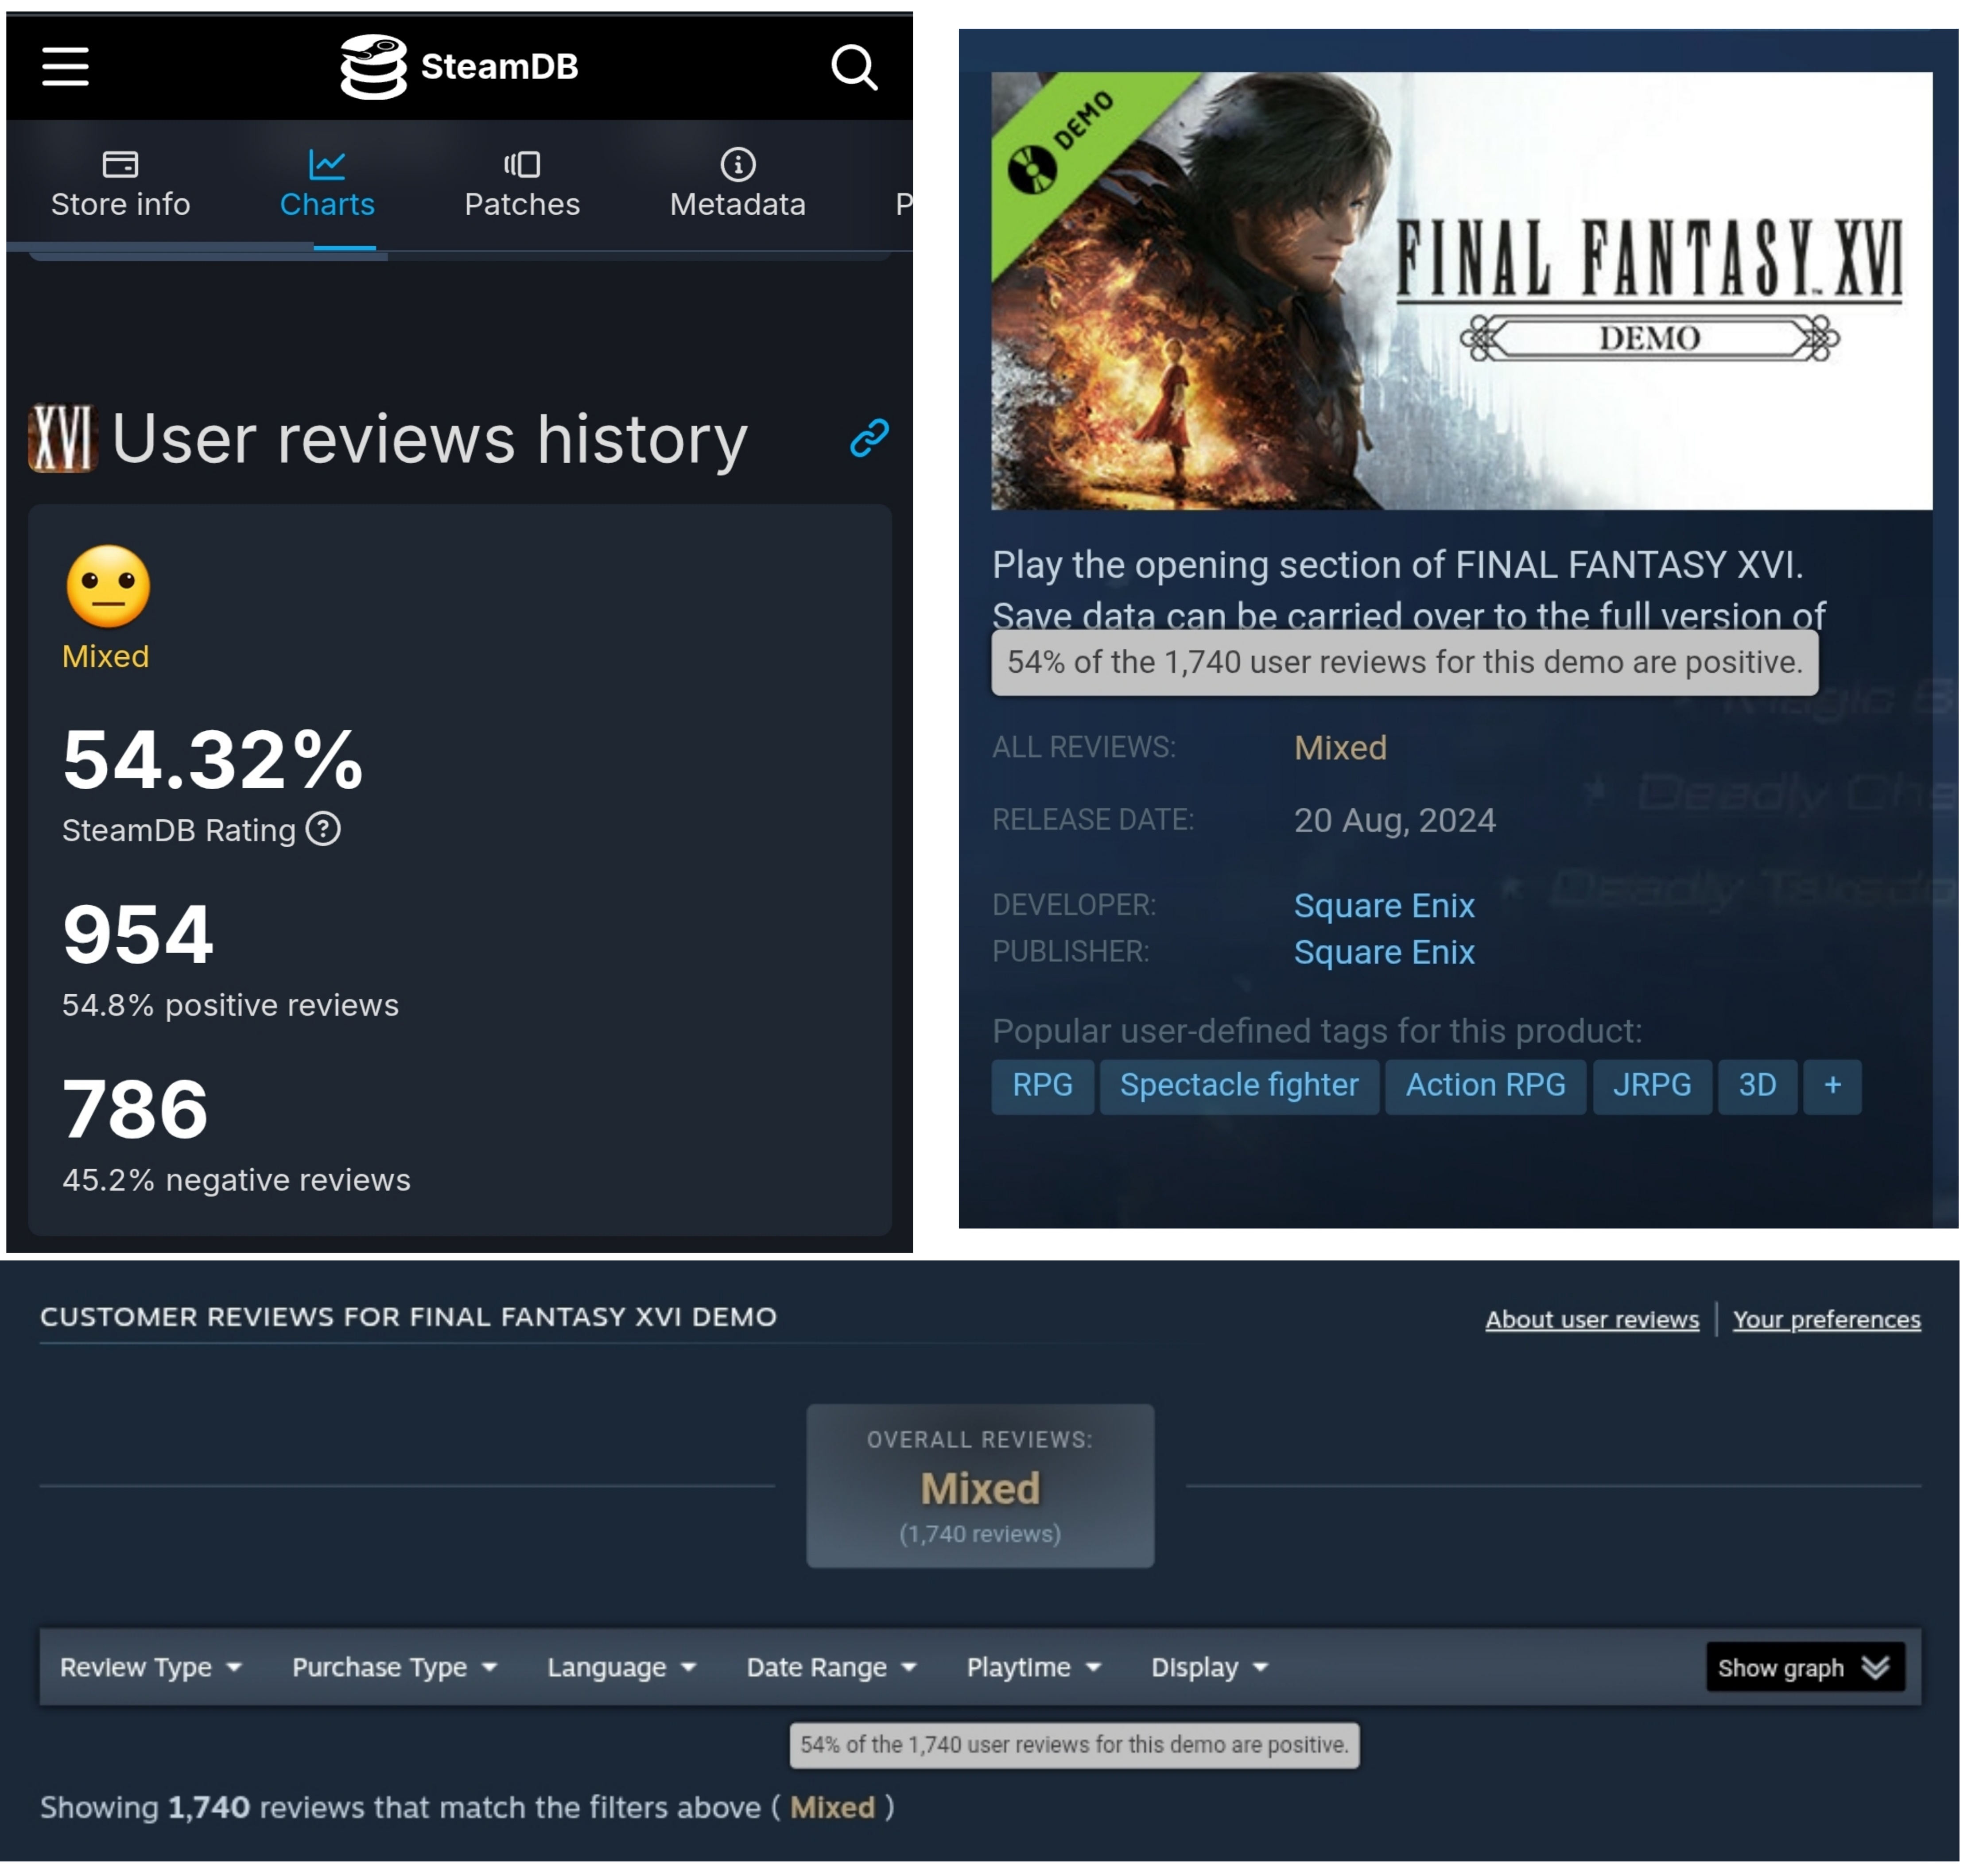Click the 954 positive reviews count

point(138,934)
